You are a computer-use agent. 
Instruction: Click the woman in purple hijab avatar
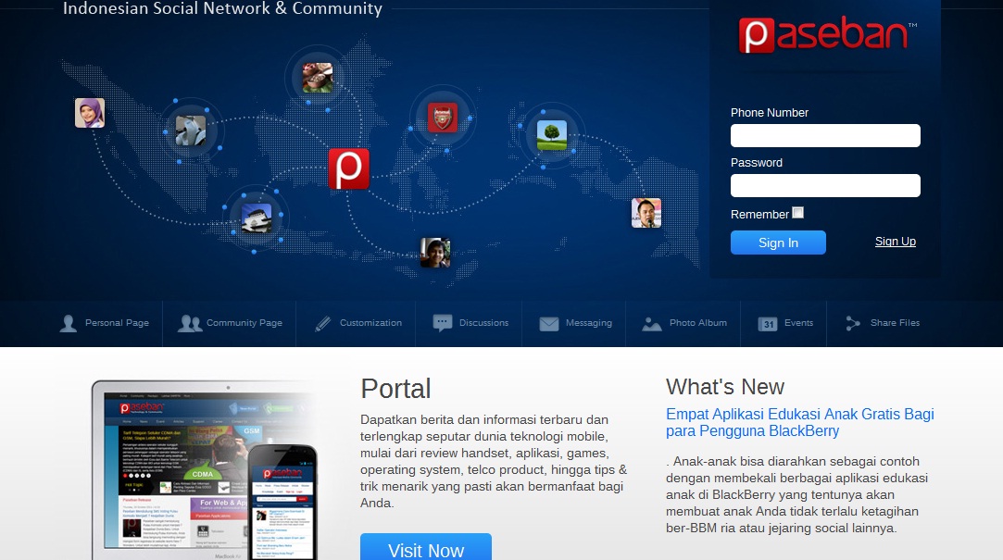click(x=90, y=113)
